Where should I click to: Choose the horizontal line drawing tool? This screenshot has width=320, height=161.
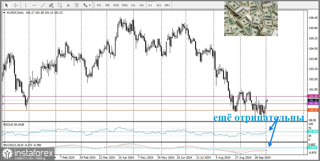tap(34, 5)
